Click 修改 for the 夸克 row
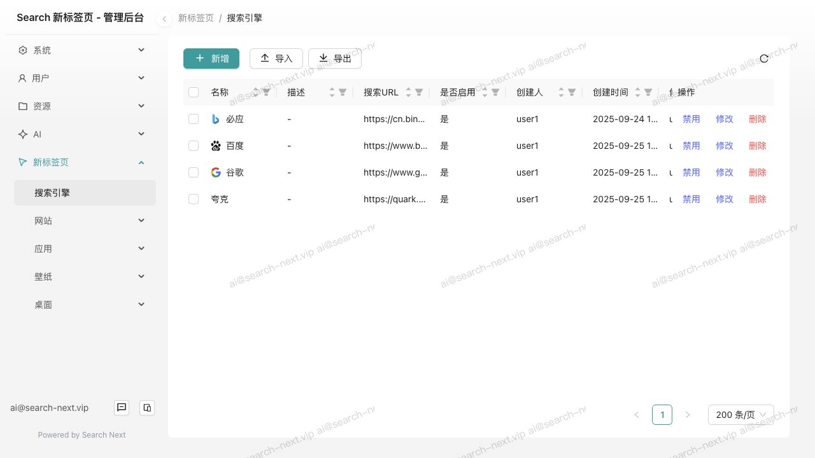 pos(725,199)
